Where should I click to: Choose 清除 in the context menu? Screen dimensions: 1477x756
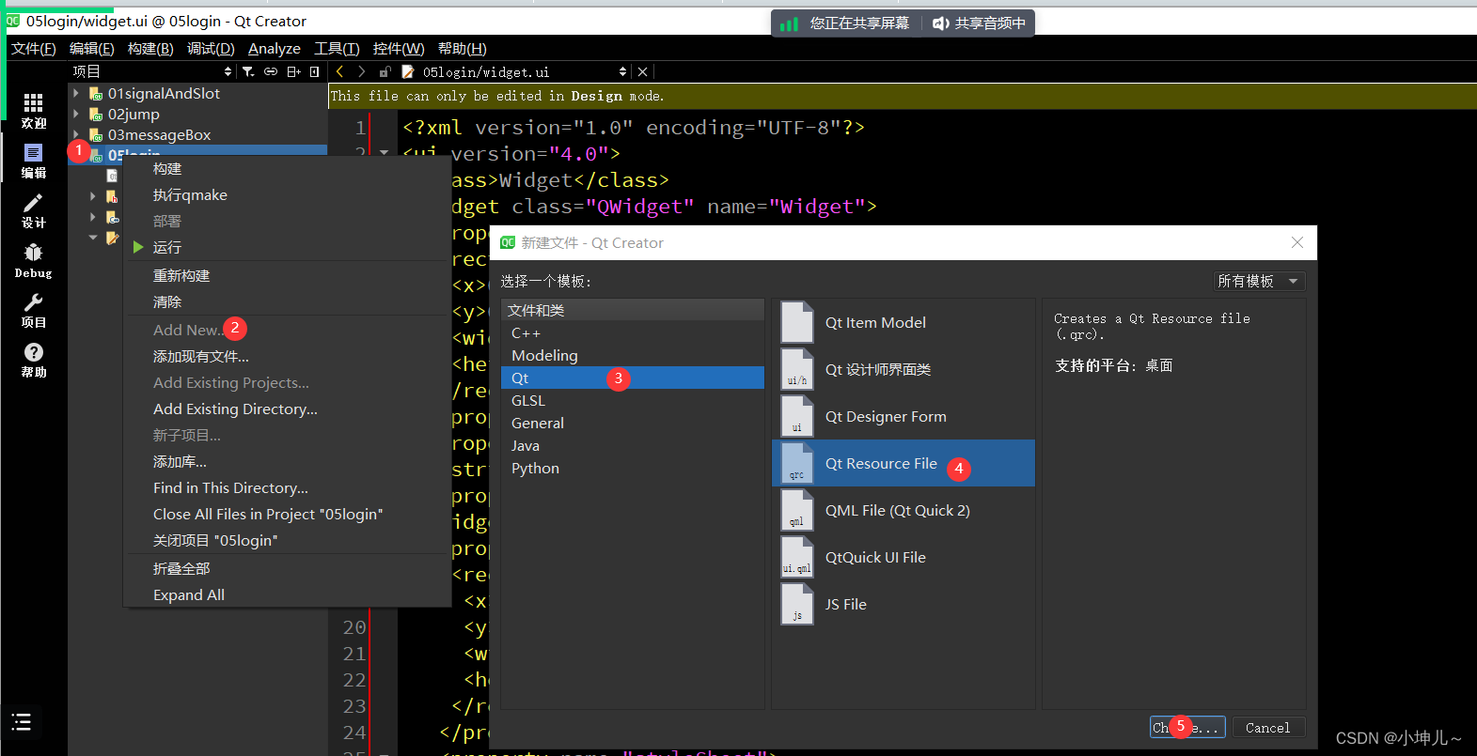point(288,301)
